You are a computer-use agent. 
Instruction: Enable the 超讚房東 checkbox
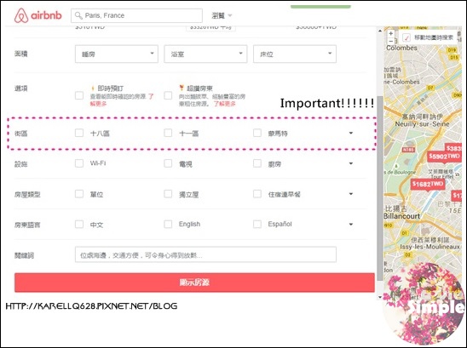(168, 95)
